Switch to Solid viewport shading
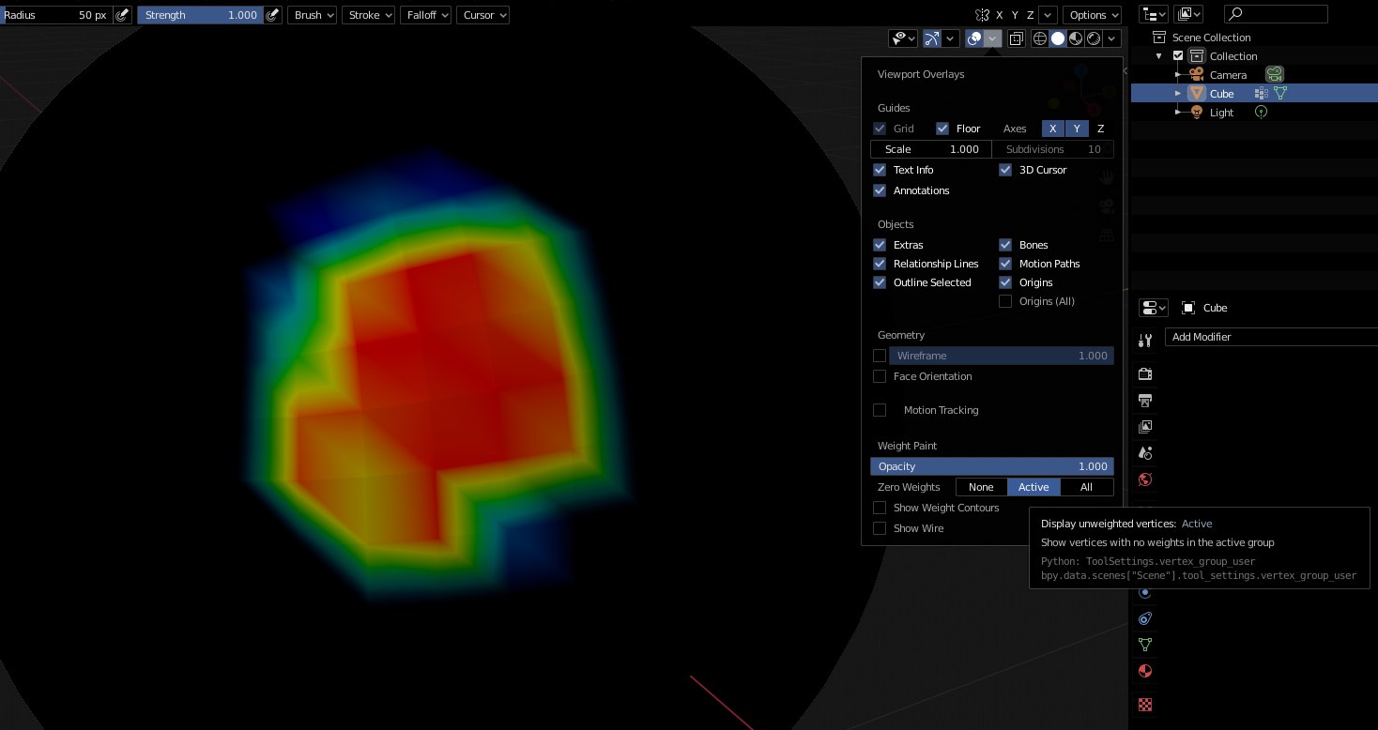1378x730 pixels. pos(1058,38)
